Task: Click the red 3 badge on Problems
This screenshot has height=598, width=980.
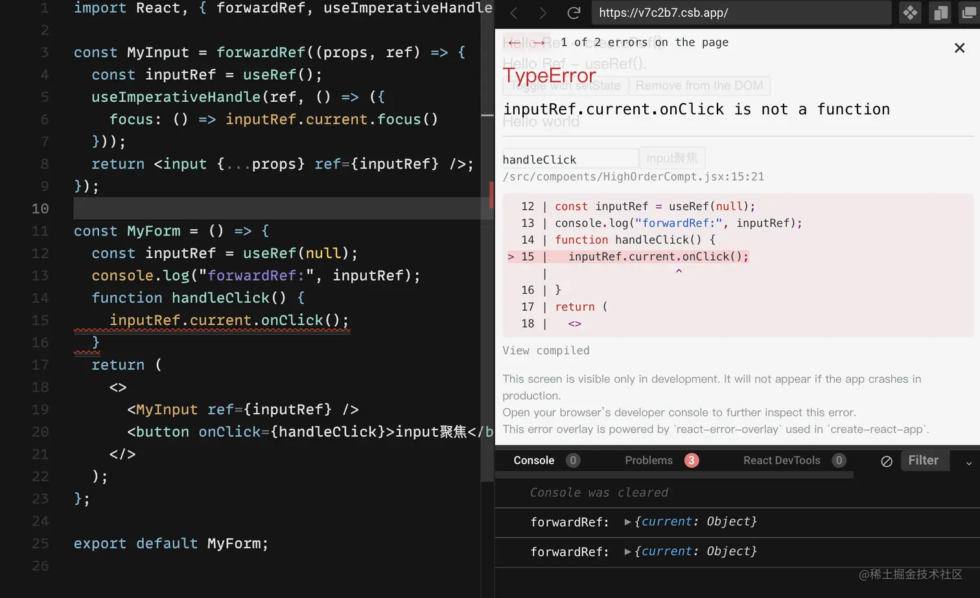Action: (x=692, y=460)
